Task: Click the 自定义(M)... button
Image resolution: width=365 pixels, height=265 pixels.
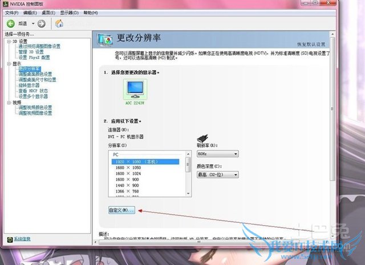Action: [121, 210]
